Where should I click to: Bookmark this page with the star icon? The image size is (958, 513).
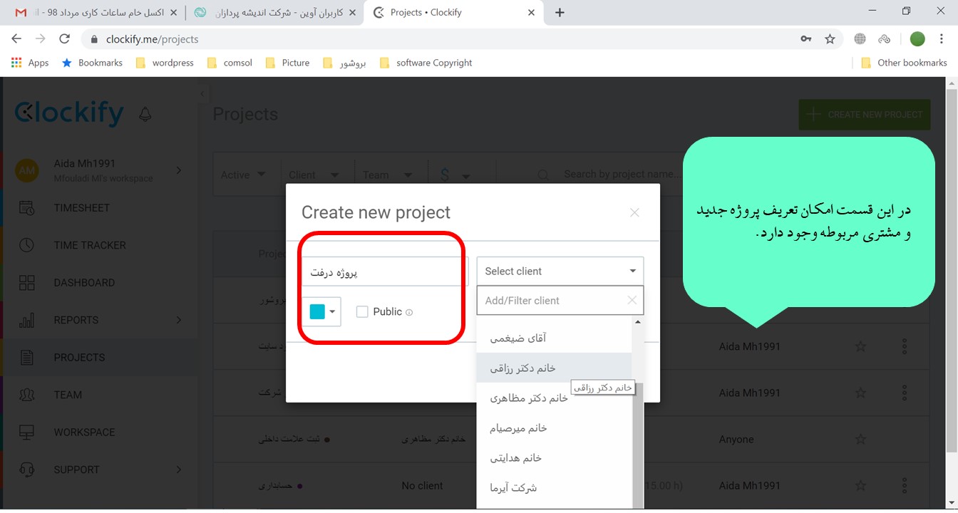830,39
